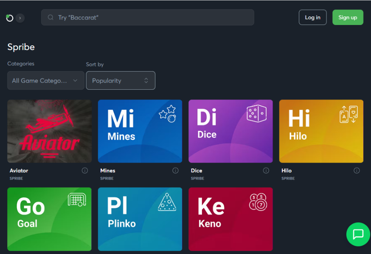Play the green Goal game tile

(50, 219)
